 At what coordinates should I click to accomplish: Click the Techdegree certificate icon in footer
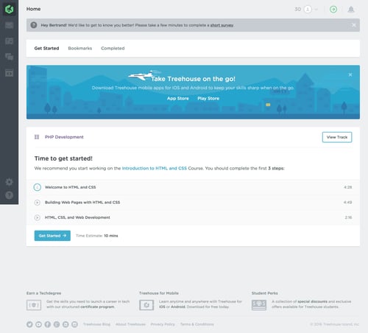point(34,305)
